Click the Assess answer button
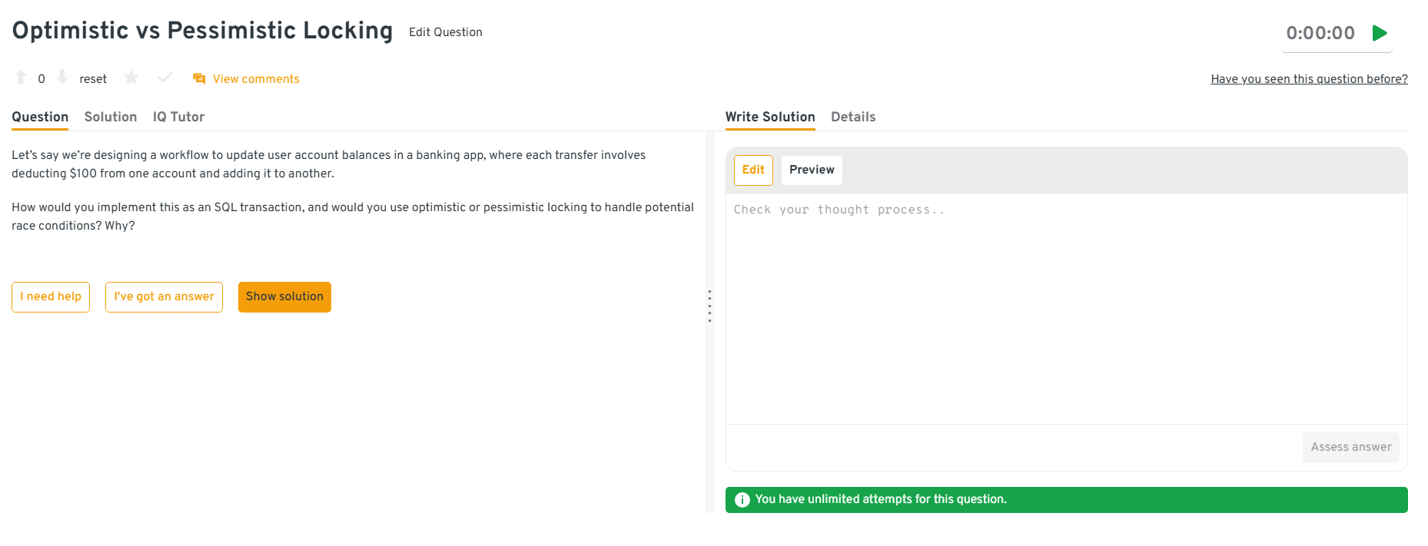Screen dimensions: 1428x546 [1350, 447]
